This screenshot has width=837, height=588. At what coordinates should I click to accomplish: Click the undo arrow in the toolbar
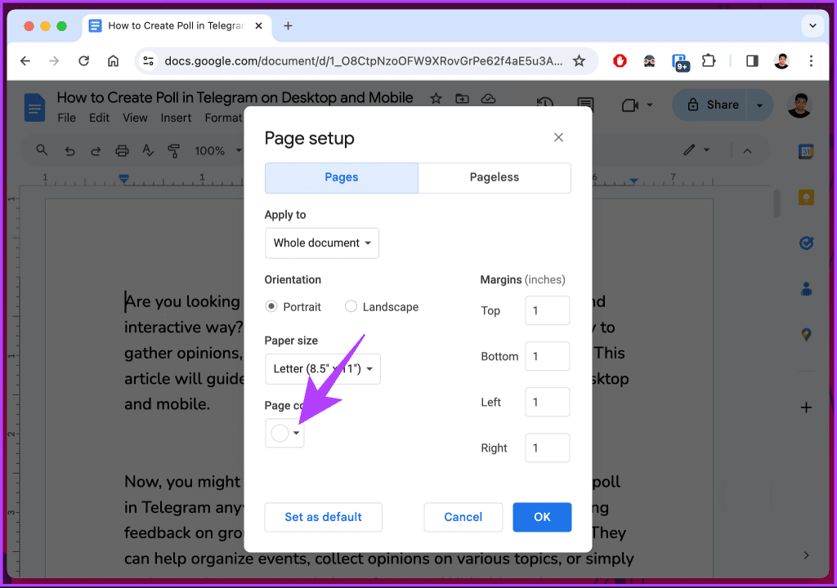tap(69, 150)
